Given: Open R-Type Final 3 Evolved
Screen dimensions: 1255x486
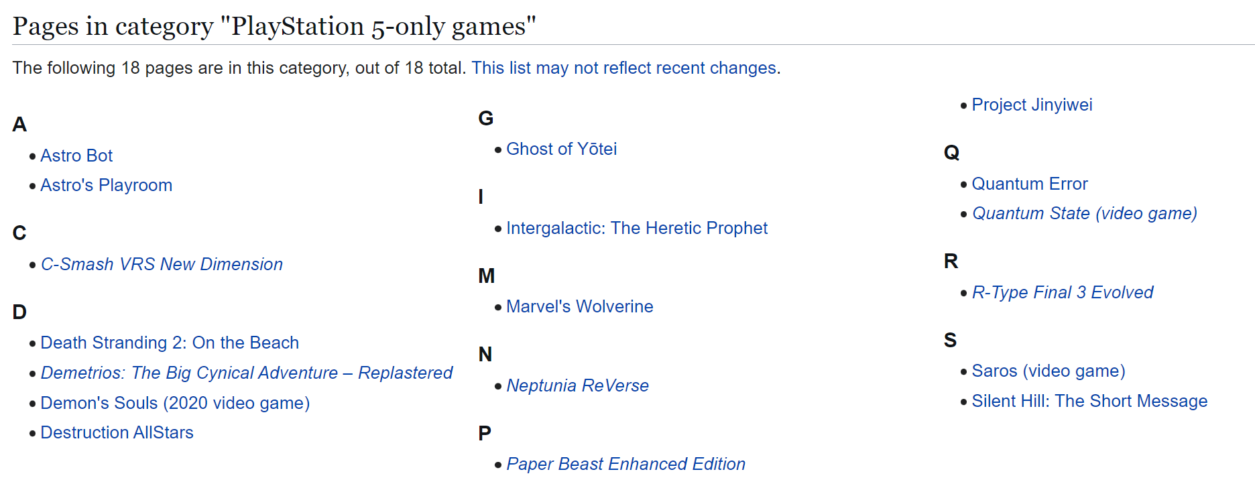Looking at the screenshot, I should pyautogui.click(x=1063, y=292).
